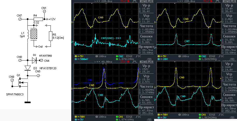
Task: Click the D2 diode symbol in the schematic
Action: [x=35, y=61]
